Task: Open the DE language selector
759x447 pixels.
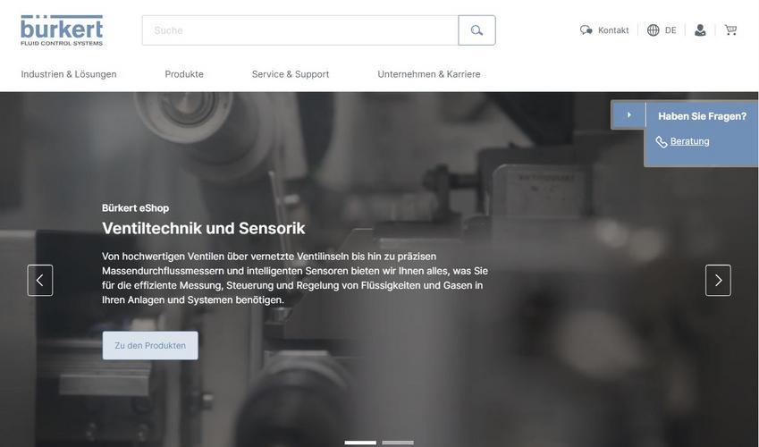Action: pos(670,30)
